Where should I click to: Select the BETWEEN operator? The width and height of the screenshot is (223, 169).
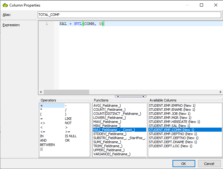coord(47,145)
